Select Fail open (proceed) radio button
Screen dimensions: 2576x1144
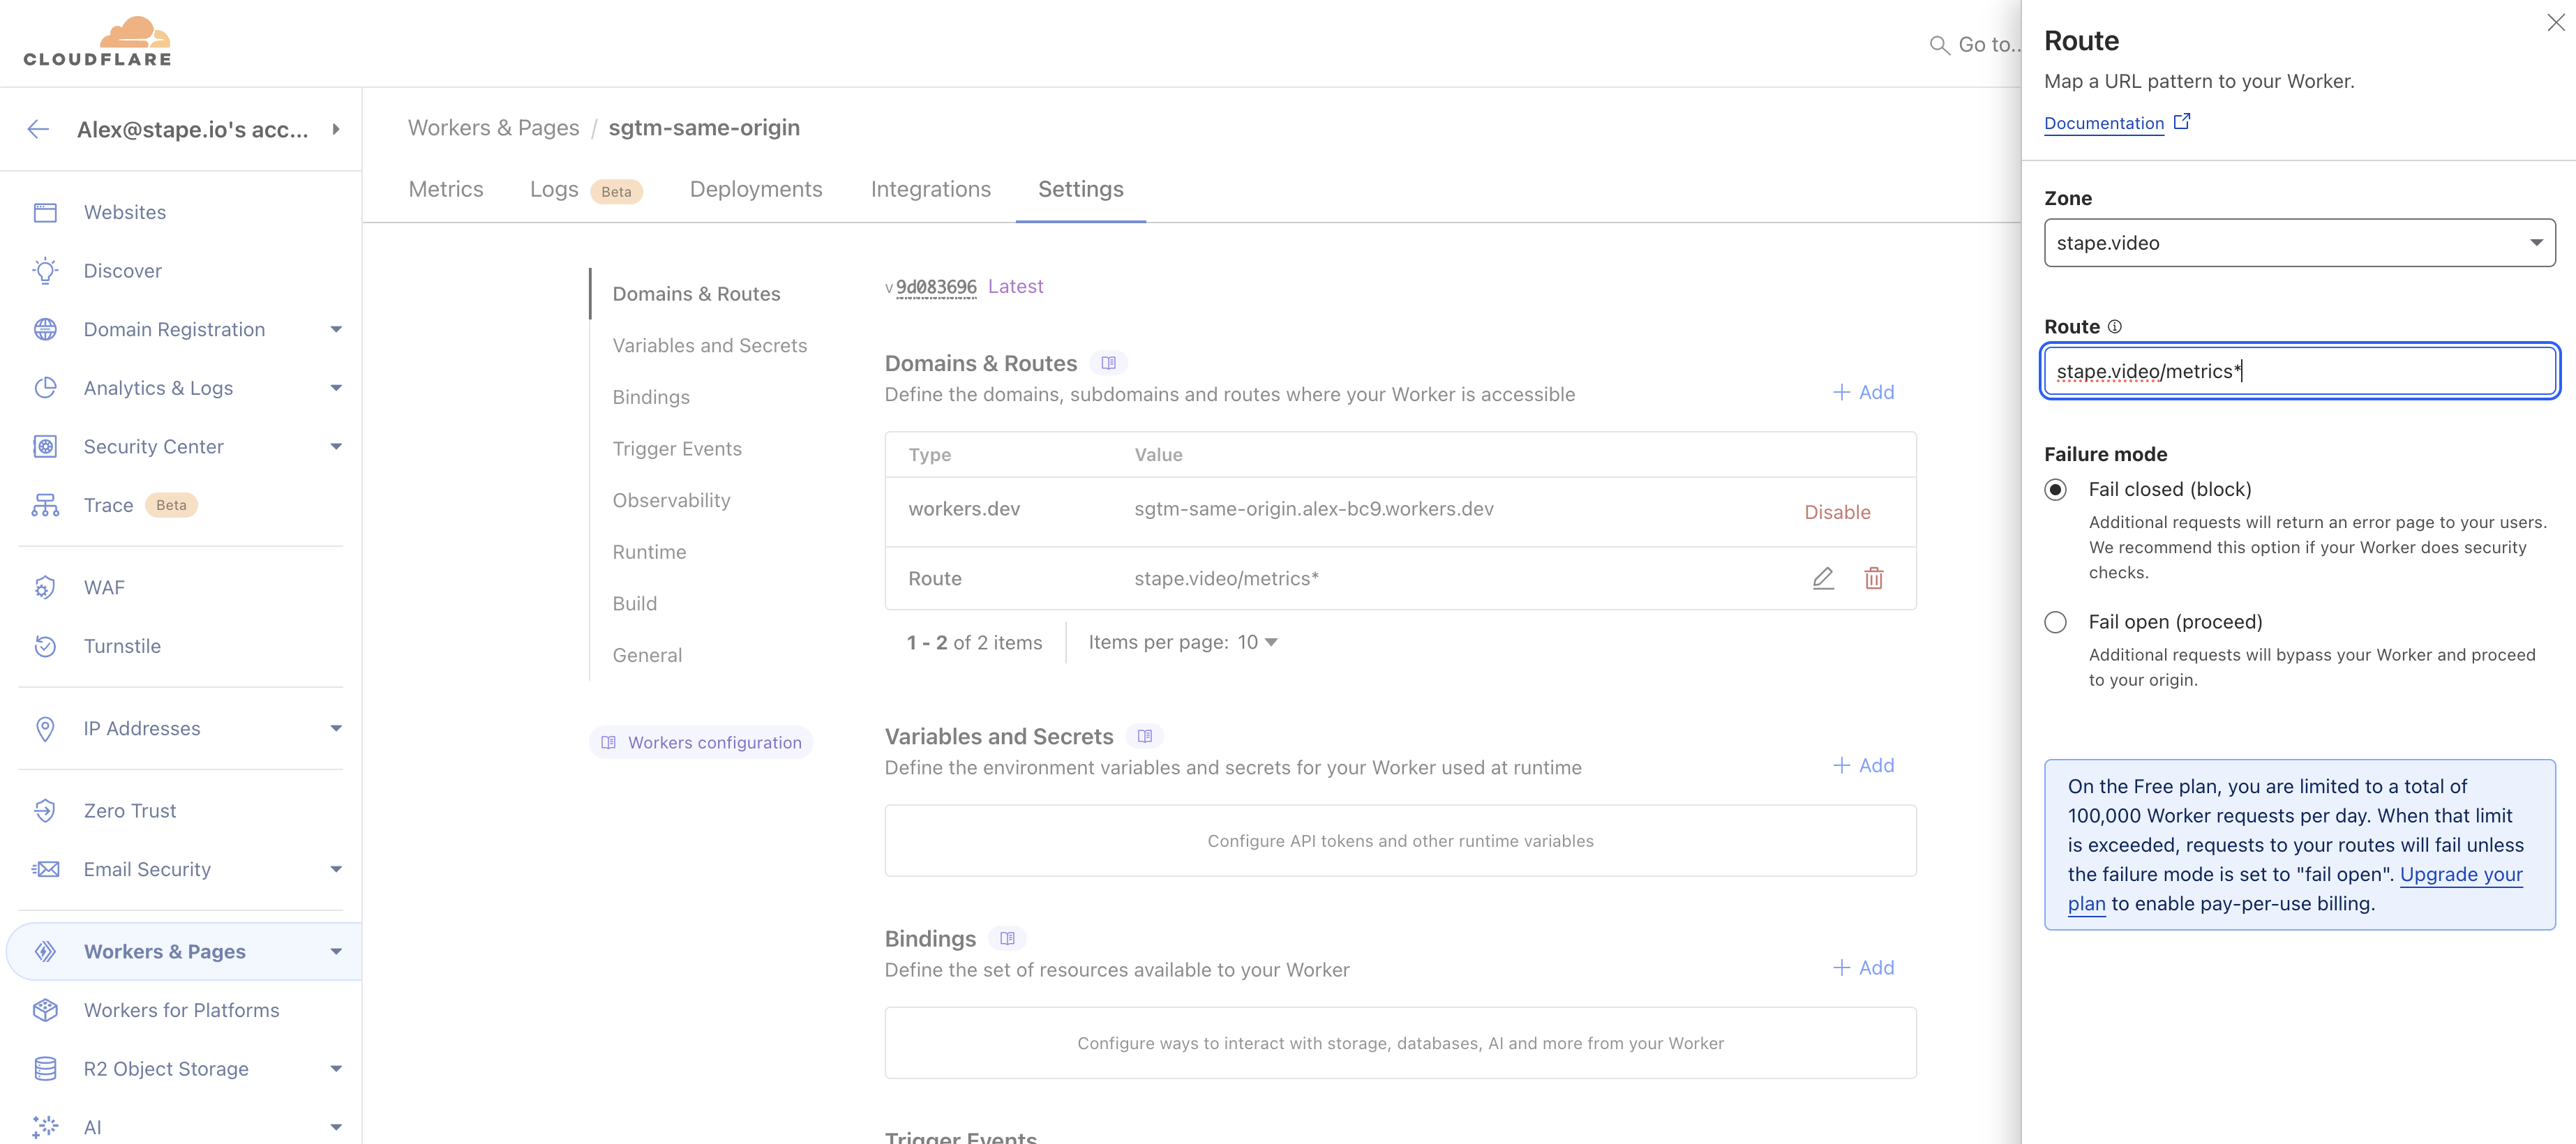(x=2055, y=622)
